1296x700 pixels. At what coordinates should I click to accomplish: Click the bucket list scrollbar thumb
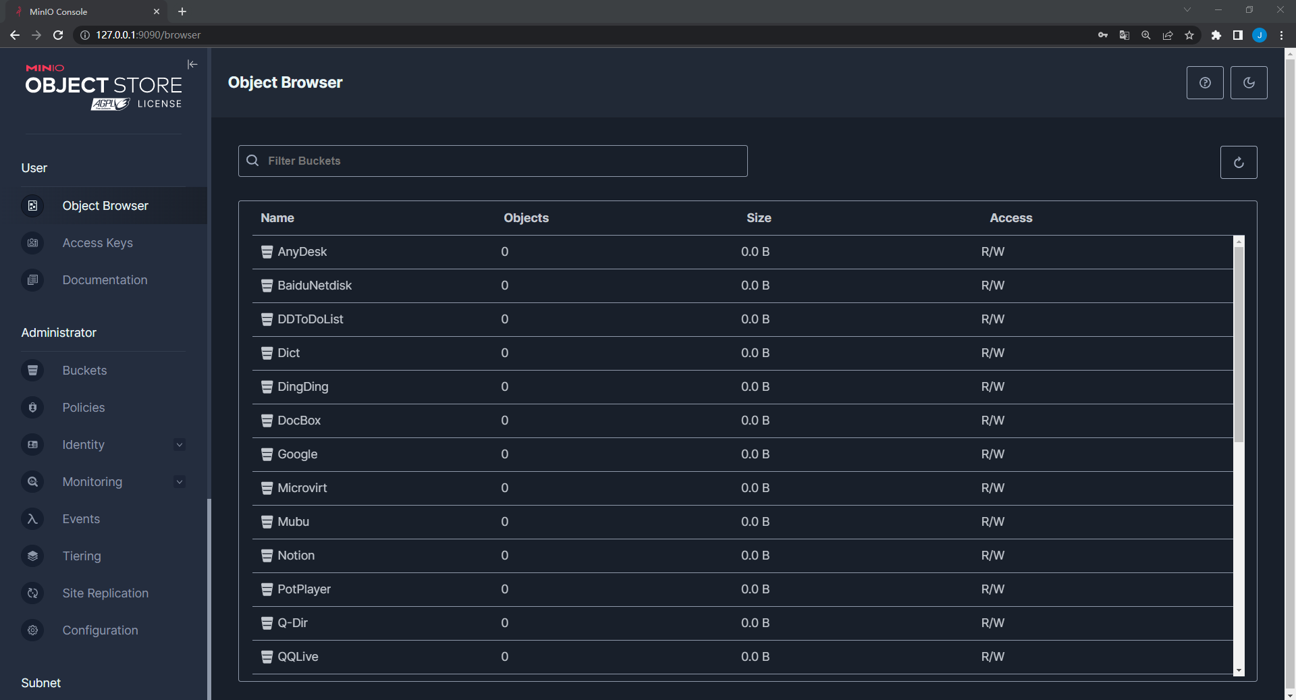coord(1239,344)
